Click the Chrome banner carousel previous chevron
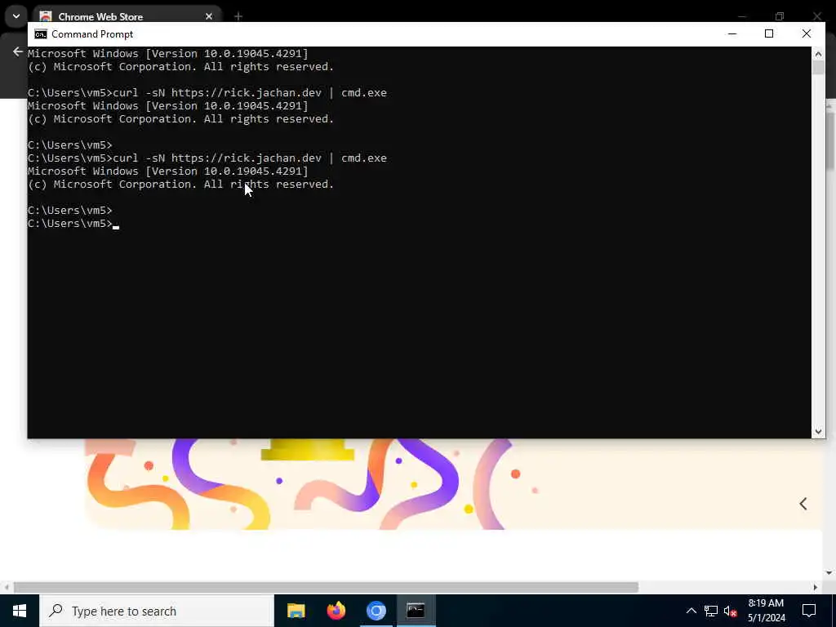Image resolution: width=836 pixels, height=627 pixels. (803, 503)
